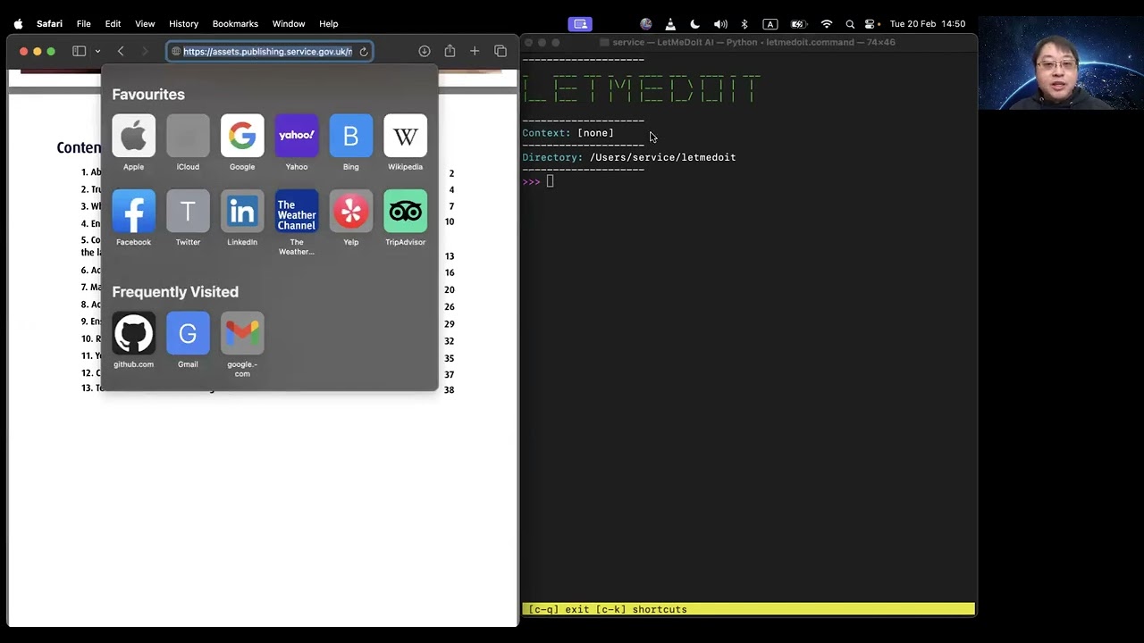Image resolution: width=1144 pixels, height=643 pixels.
Task: Open the Apple menu
Action: 18,24
